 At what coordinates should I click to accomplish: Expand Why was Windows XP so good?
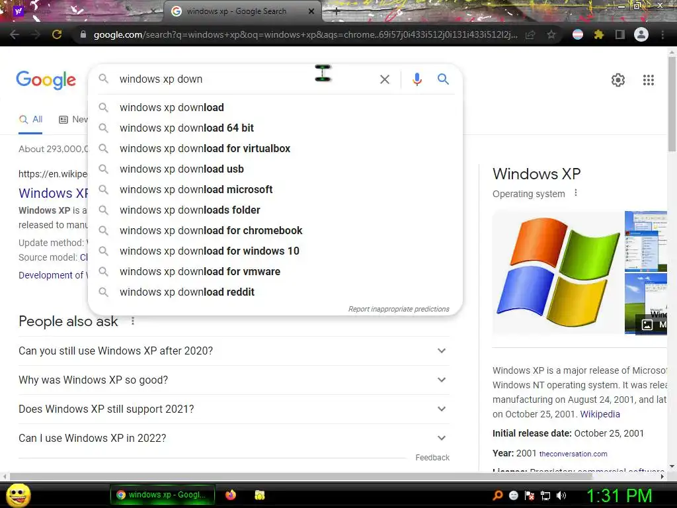234,380
